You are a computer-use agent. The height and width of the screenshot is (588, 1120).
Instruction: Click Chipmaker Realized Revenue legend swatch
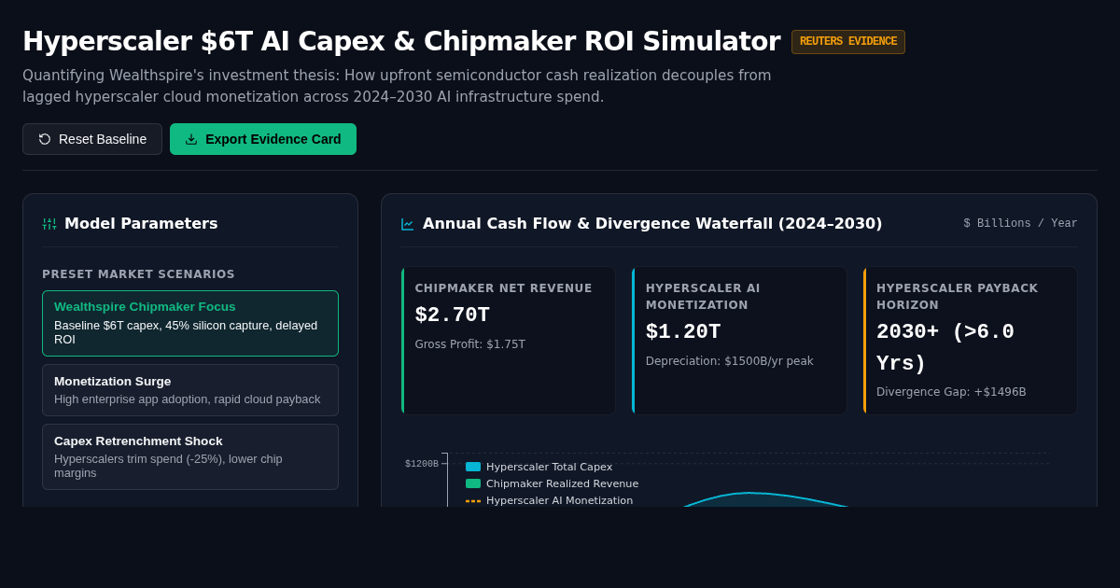(473, 483)
